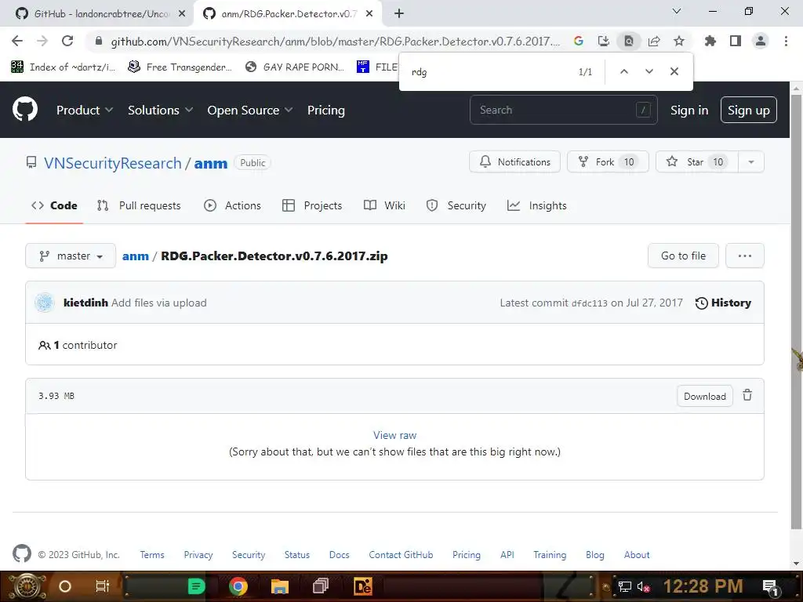Focus the GitHub Search field
Viewport: 803px width, 602px height.
563,110
